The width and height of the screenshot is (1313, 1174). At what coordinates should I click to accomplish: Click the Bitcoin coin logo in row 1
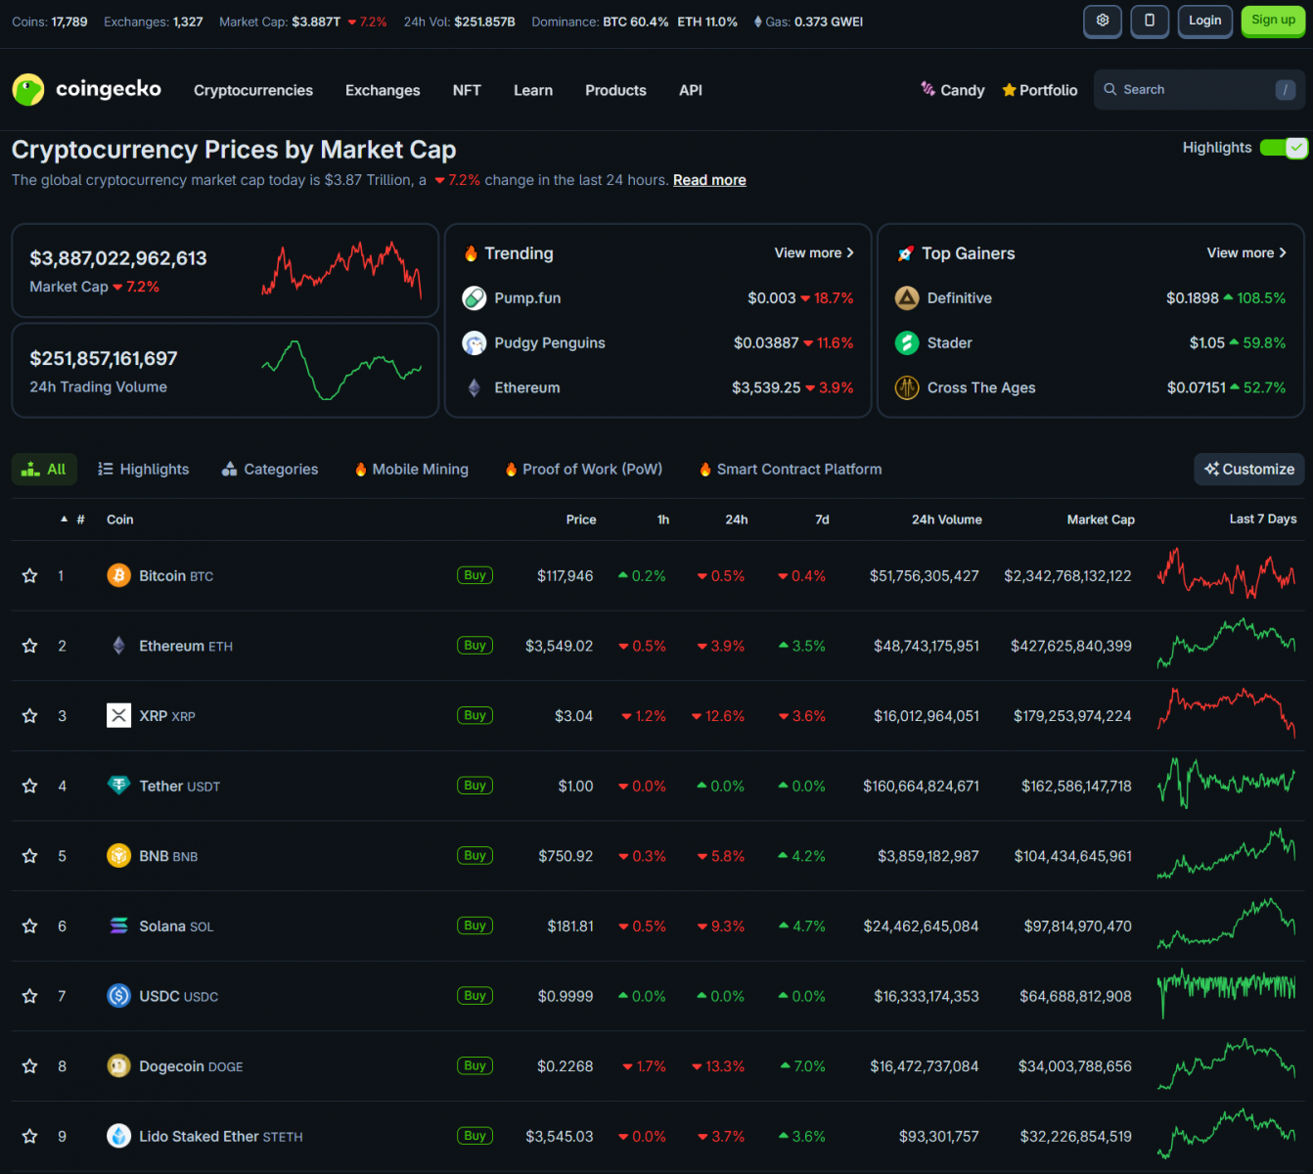pos(118,575)
